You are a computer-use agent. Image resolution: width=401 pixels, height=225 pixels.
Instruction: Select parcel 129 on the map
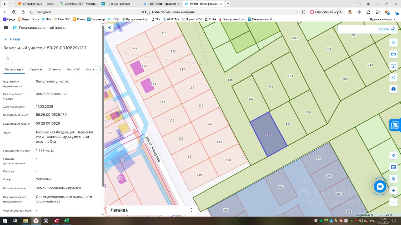pyautogui.click(x=271, y=87)
